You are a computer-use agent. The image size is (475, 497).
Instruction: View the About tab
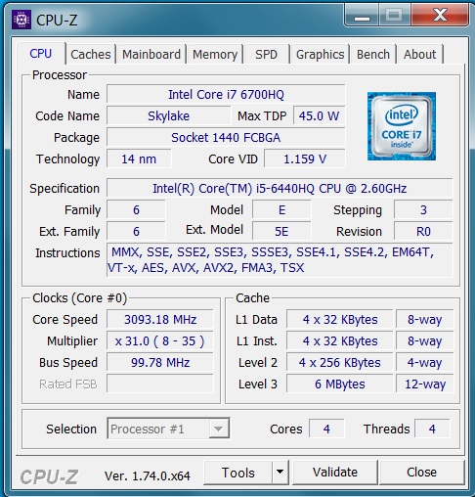(419, 54)
